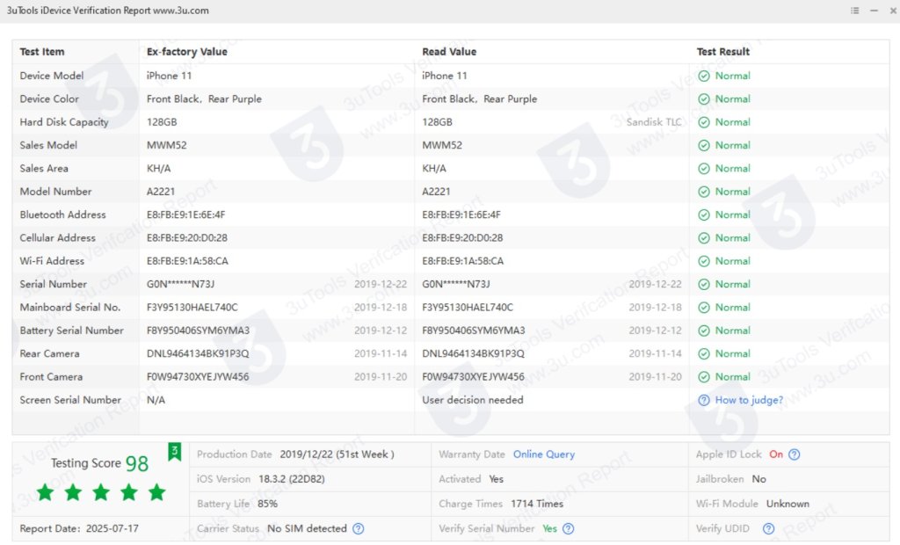The width and height of the screenshot is (900, 545).
Task: Click the check icon for Mainboard Serial No.
Action: (704, 308)
